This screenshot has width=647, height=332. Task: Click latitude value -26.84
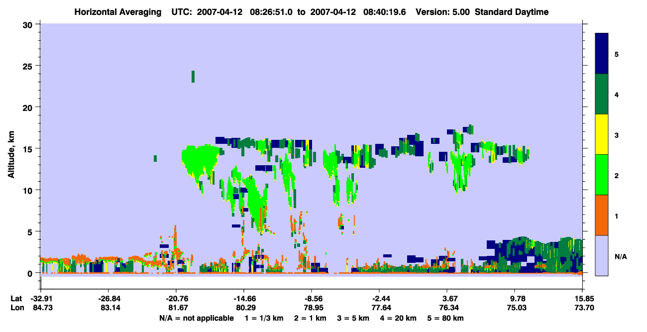pyautogui.click(x=108, y=299)
